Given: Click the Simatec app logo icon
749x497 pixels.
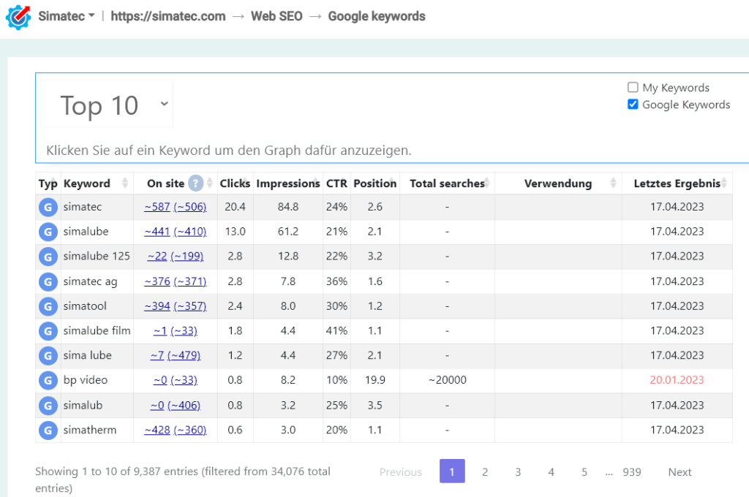Looking at the screenshot, I should [x=18, y=17].
